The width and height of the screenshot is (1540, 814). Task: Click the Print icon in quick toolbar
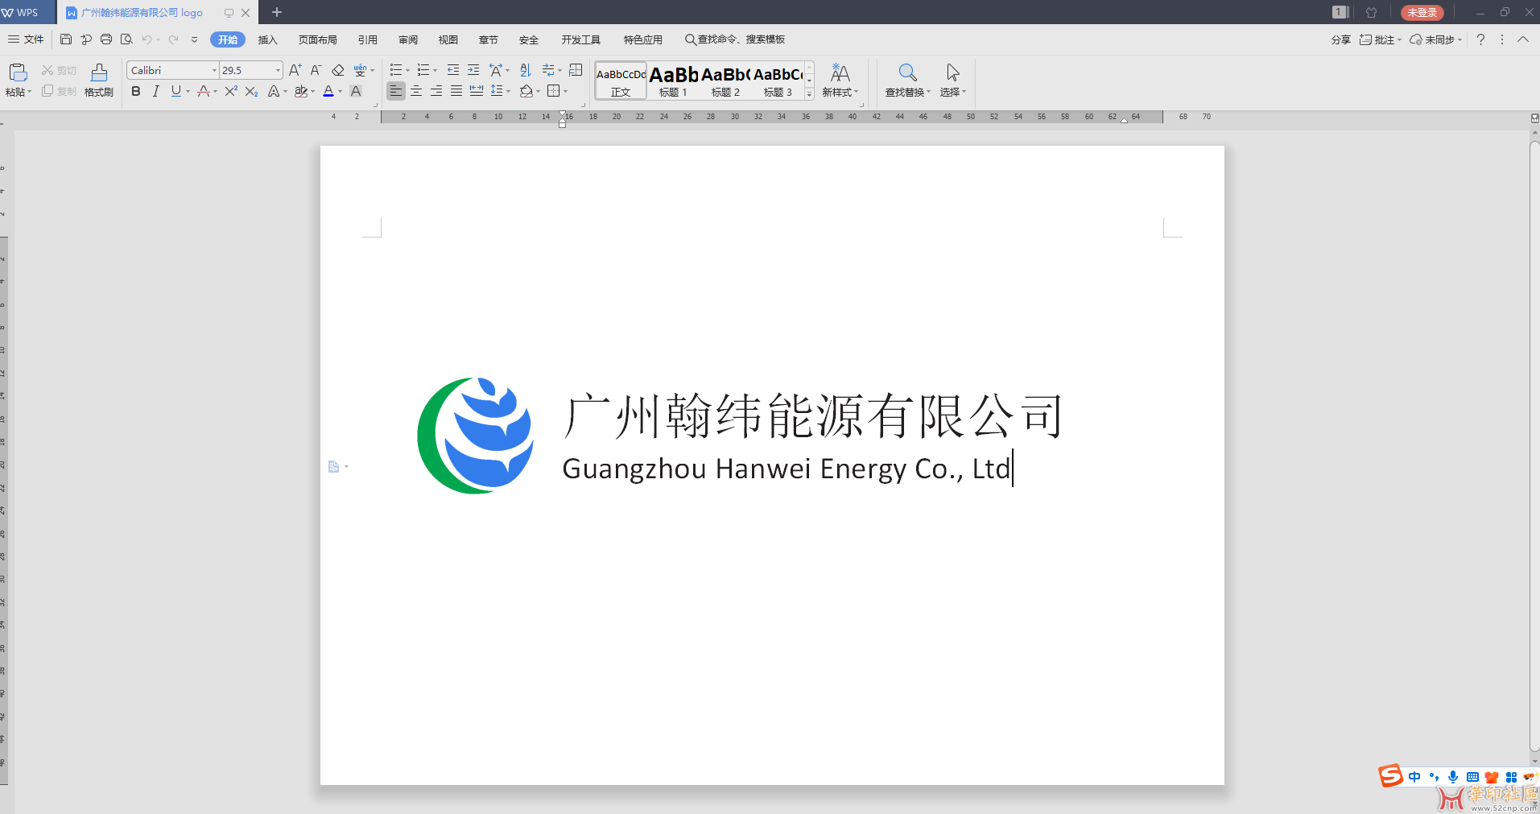click(x=106, y=39)
